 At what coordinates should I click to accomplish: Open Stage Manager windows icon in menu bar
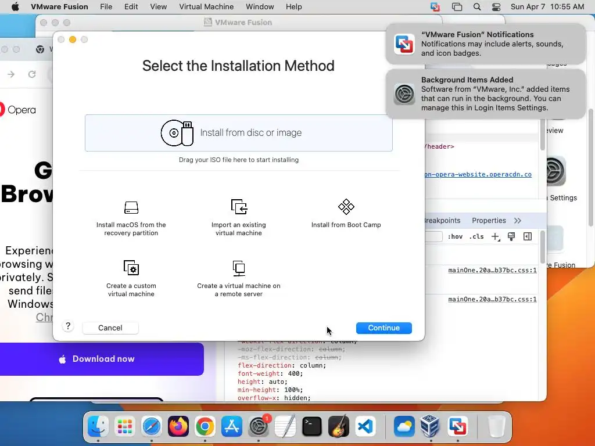click(x=457, y=7)
